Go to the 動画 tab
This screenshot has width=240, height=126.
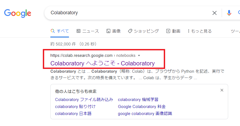173,31
